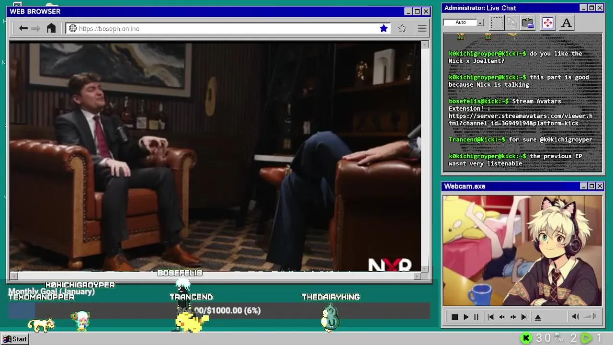Image resolution: width=613 pixels, height=345 pixels.
Task: Click the Cozy icon in taskbar tray
Action: click(559, 338)
